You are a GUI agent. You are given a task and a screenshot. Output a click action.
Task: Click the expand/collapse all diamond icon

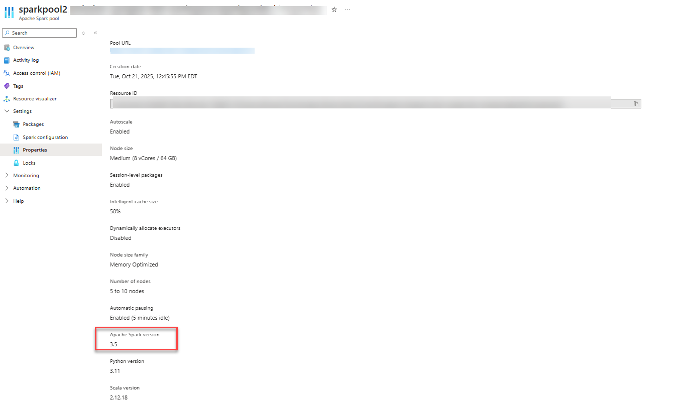(83, 33)
